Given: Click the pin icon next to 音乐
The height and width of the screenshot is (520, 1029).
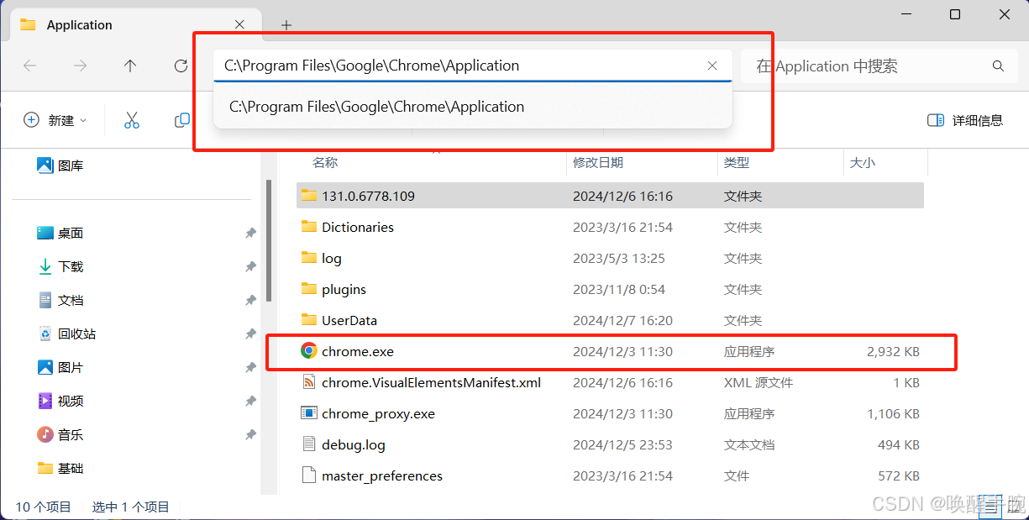Looking at the screenshot, I should [250, 434].
